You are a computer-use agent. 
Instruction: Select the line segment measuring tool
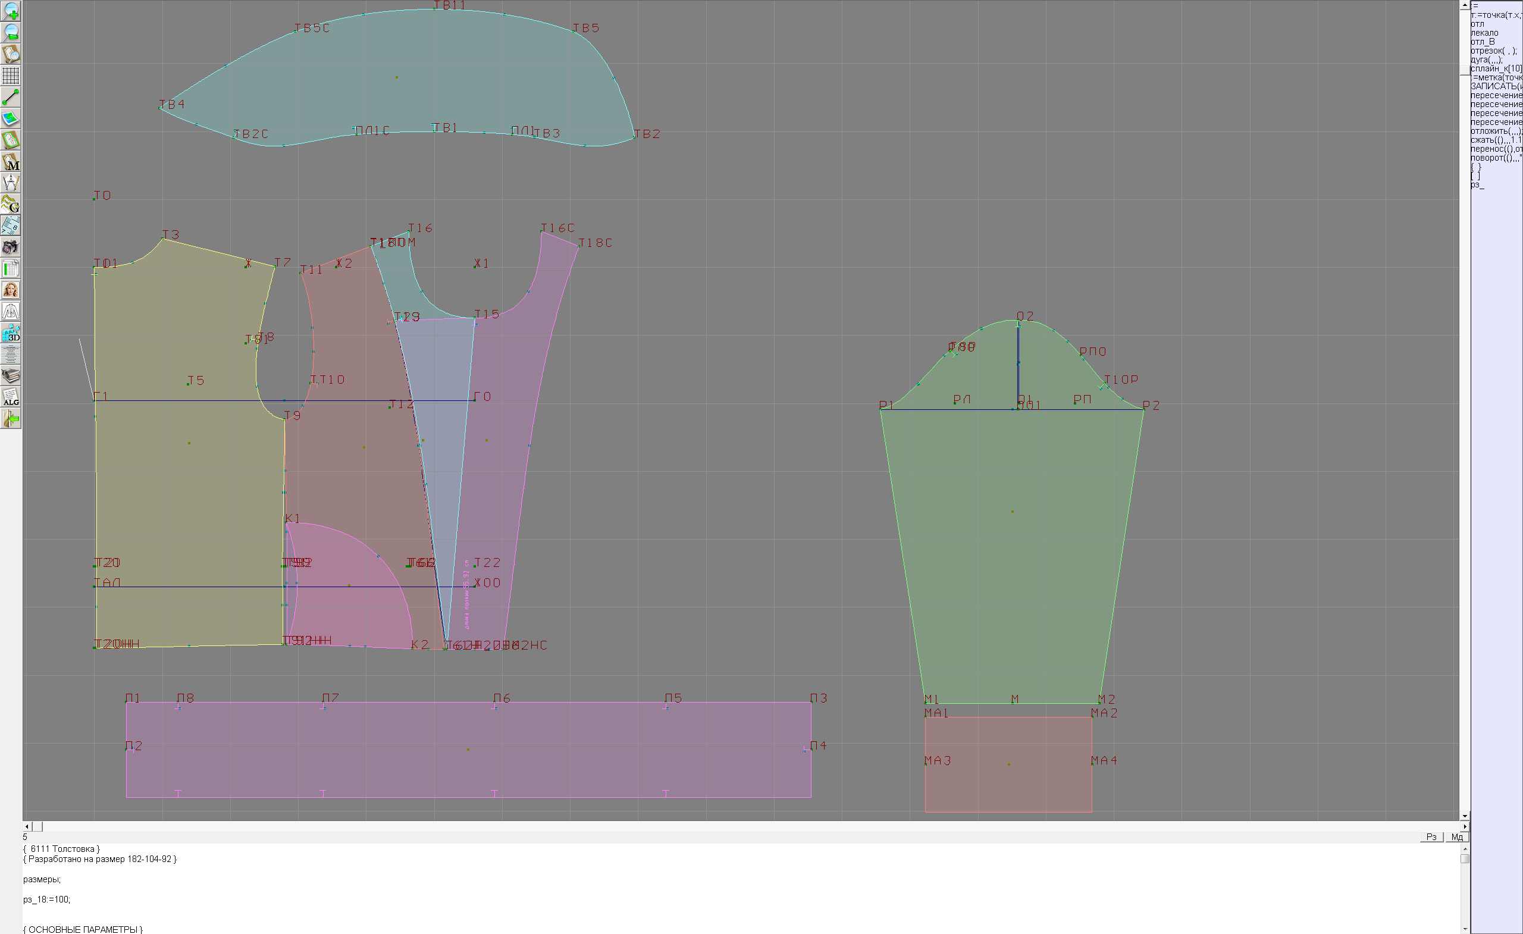(x=11, y=97)
